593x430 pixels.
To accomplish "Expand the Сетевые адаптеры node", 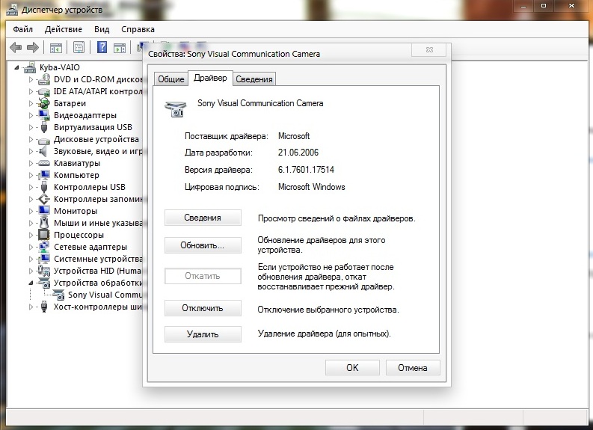I will coord(31,247).
